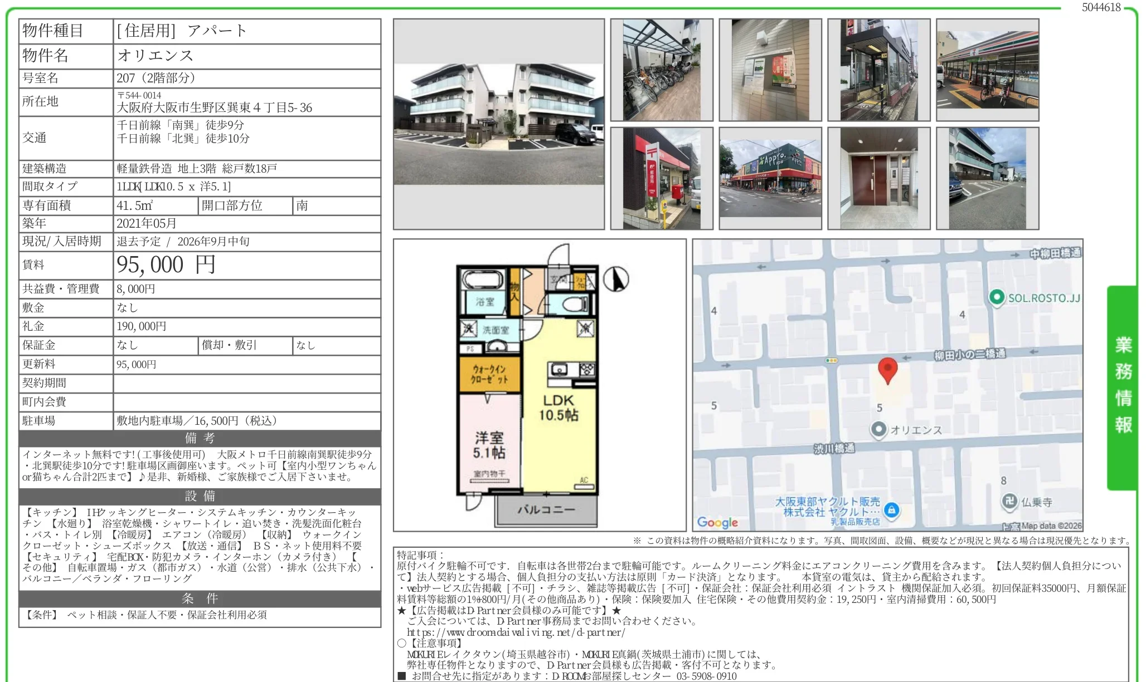Image resolution: width=1146 pixels, height=682 pixels.
Task: Open the red post office photo
Action: pos(662,178)
